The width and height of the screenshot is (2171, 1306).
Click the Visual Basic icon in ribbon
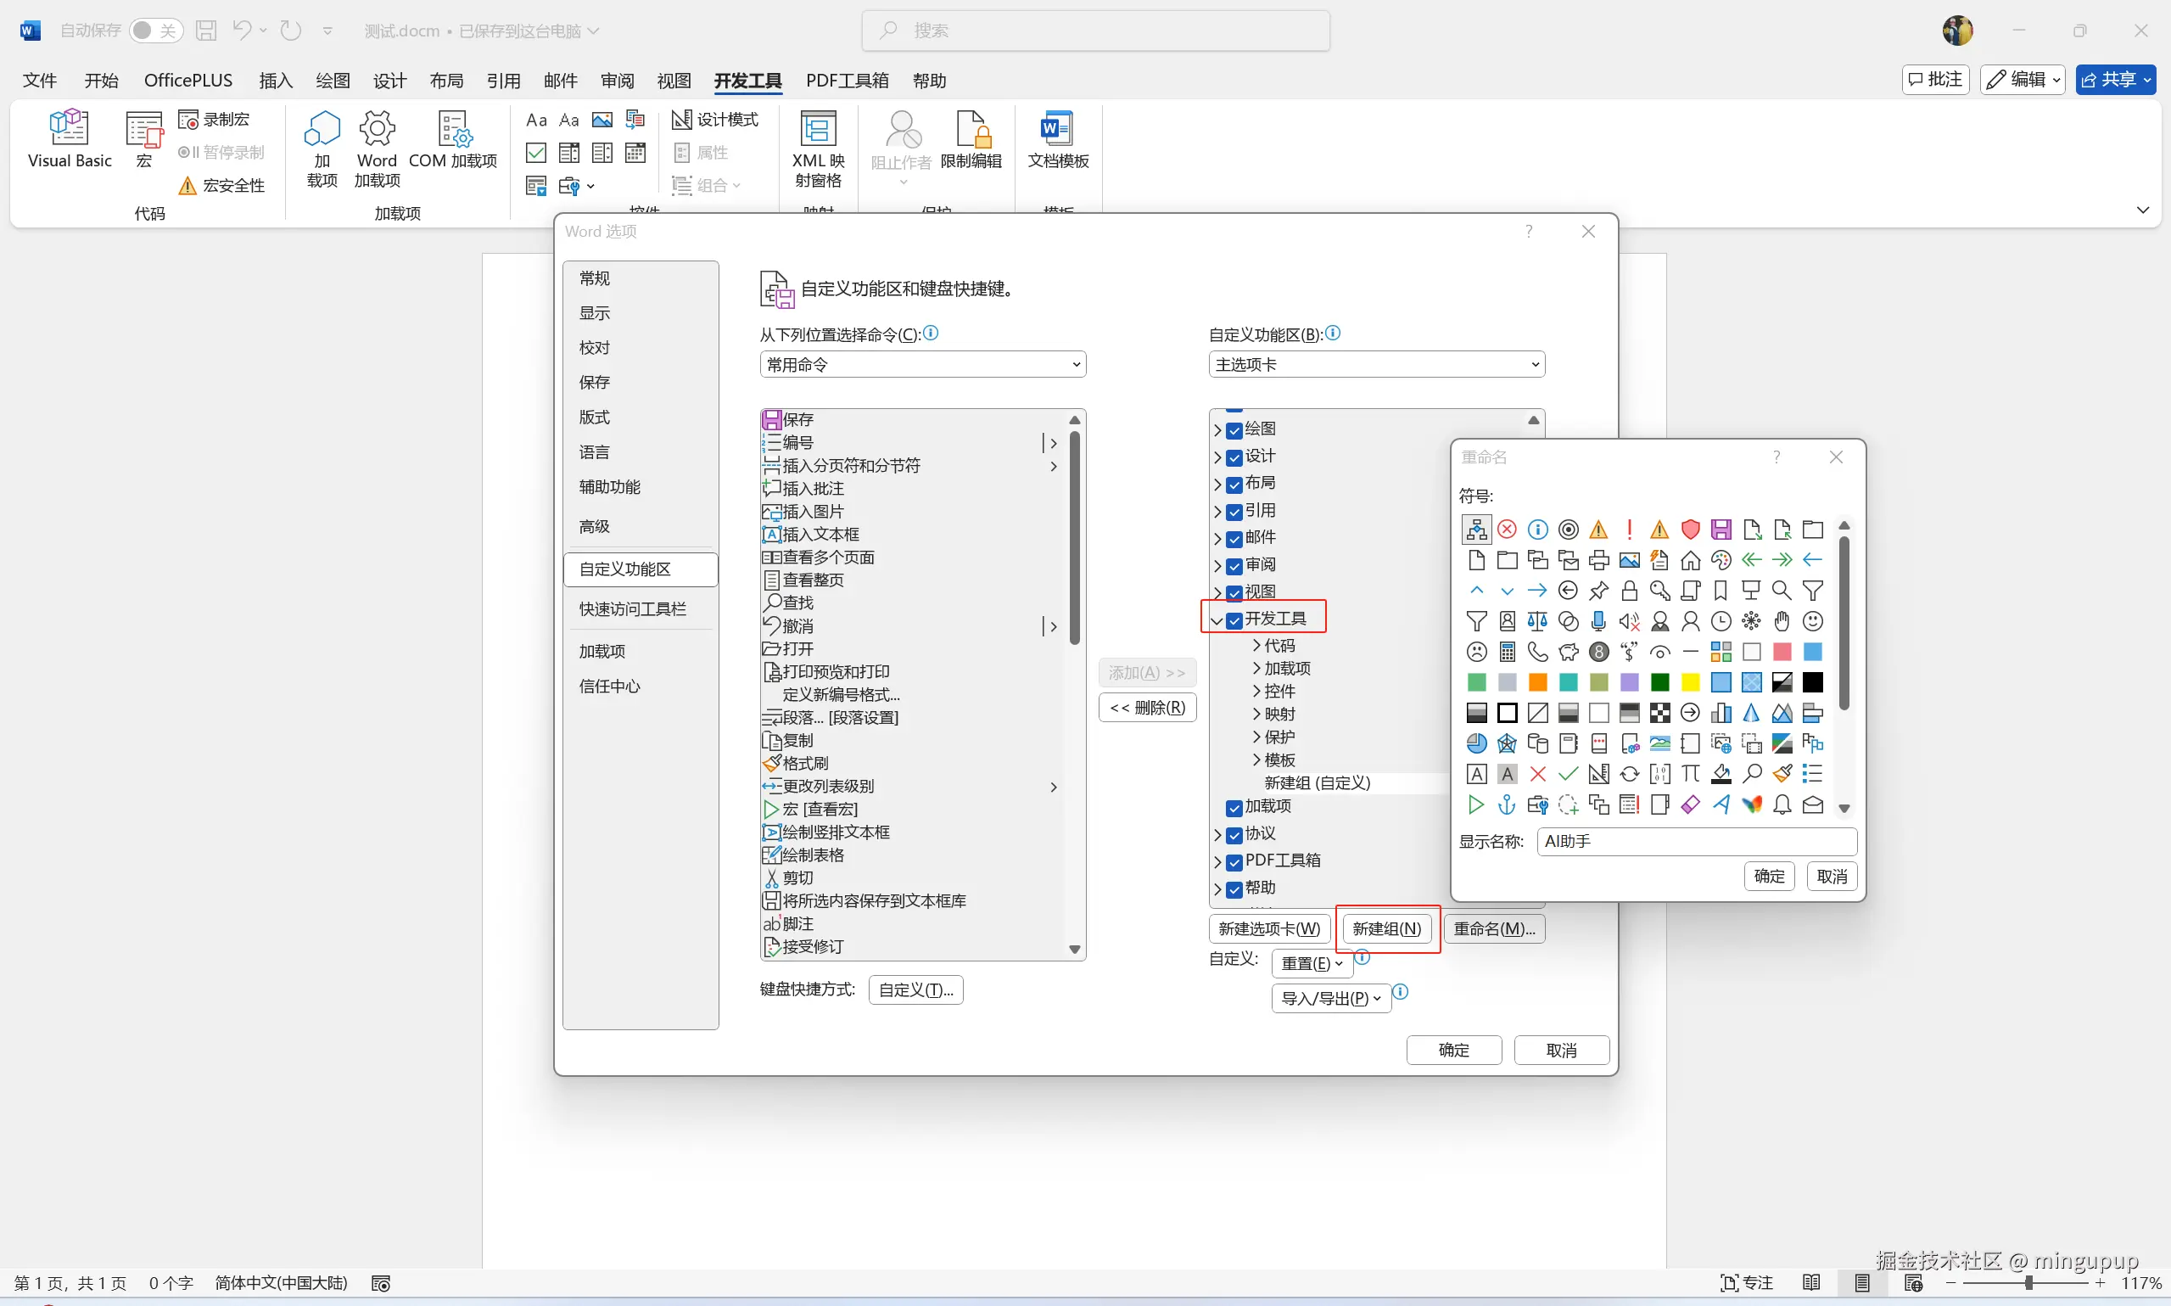(x=69, y=128)
